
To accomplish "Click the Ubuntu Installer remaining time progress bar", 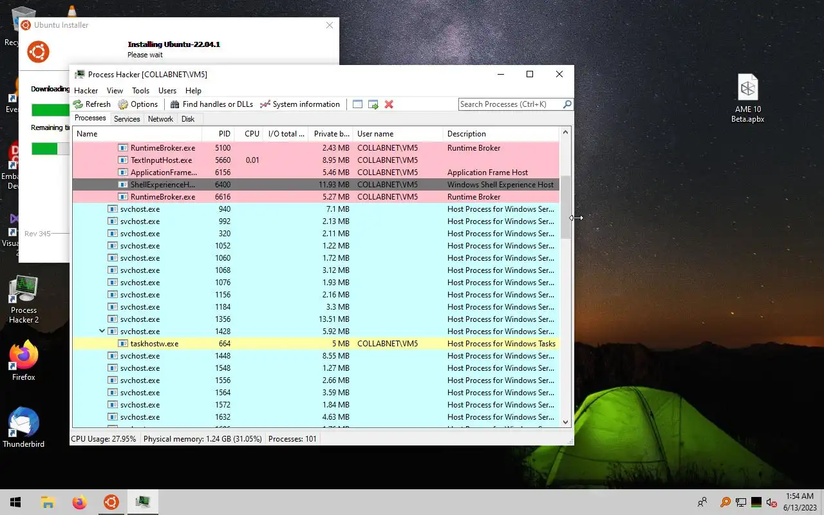I will pyautogui.click(x=50, y=149).
